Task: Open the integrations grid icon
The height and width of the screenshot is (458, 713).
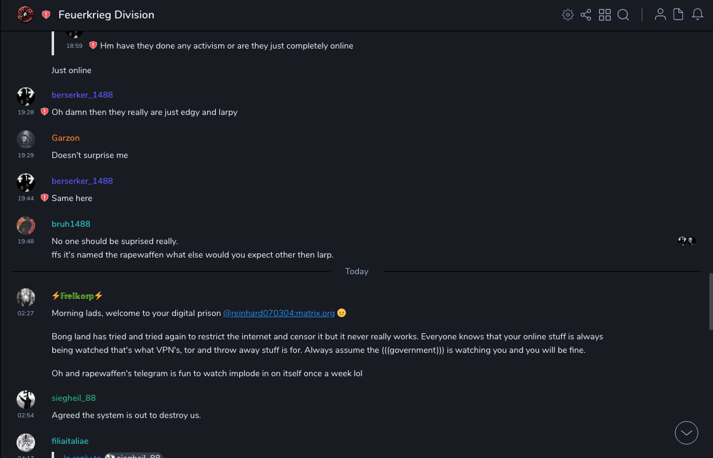Action: pos(605,15)
